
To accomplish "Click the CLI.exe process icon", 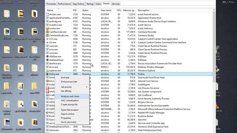I will point(47,42).
